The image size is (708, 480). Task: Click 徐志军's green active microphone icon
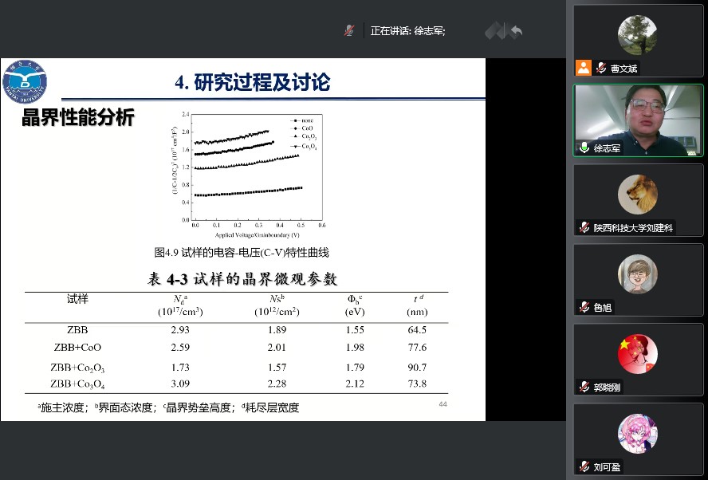[584, 148]
